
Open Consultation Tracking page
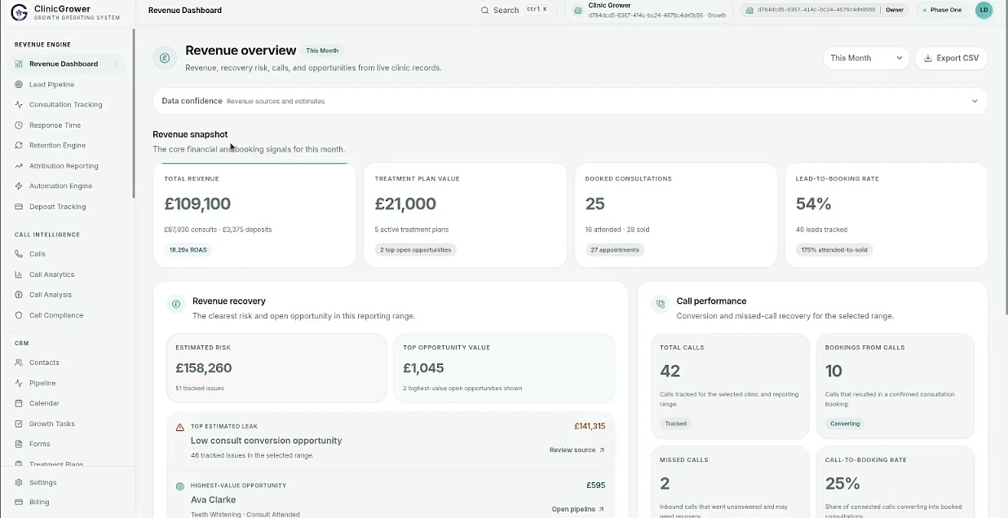pos(66,104)
